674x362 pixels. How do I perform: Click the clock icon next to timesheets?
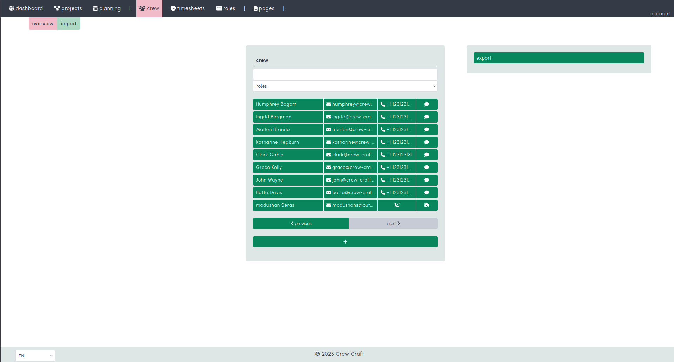point(173,8)
